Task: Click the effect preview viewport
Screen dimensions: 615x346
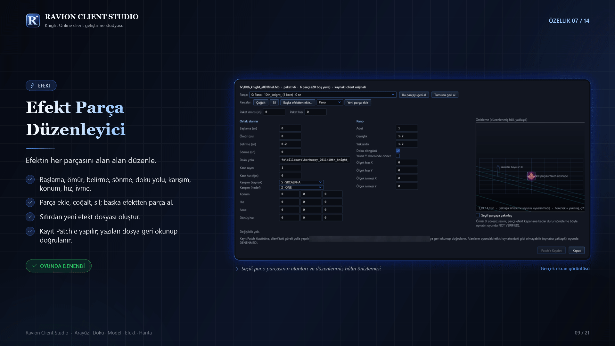Action: (x=530, y=167)
